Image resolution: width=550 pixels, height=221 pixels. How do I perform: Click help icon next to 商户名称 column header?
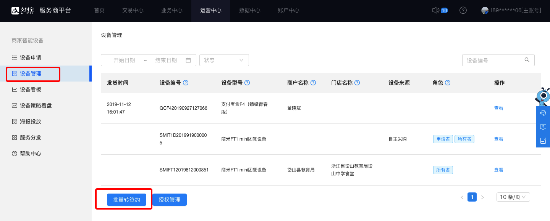pyautogui.click(x=313, y=83)
